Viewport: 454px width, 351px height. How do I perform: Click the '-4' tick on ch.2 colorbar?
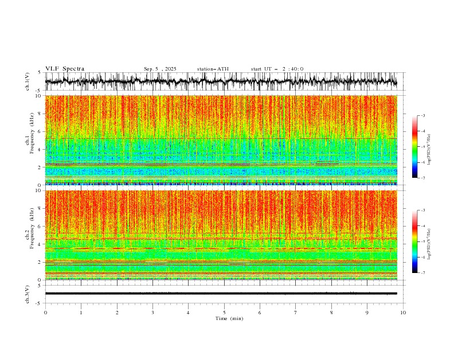[422, 226]
